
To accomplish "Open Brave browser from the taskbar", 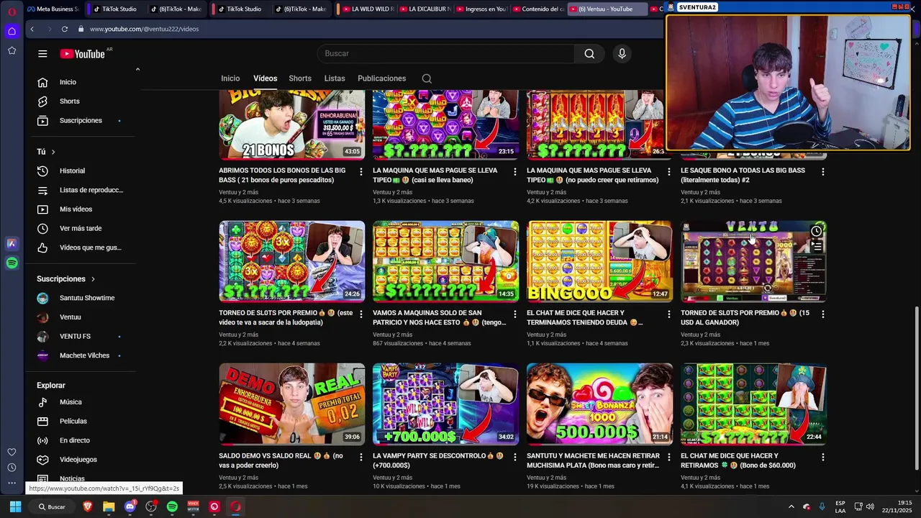I will [x=88, y=506].
